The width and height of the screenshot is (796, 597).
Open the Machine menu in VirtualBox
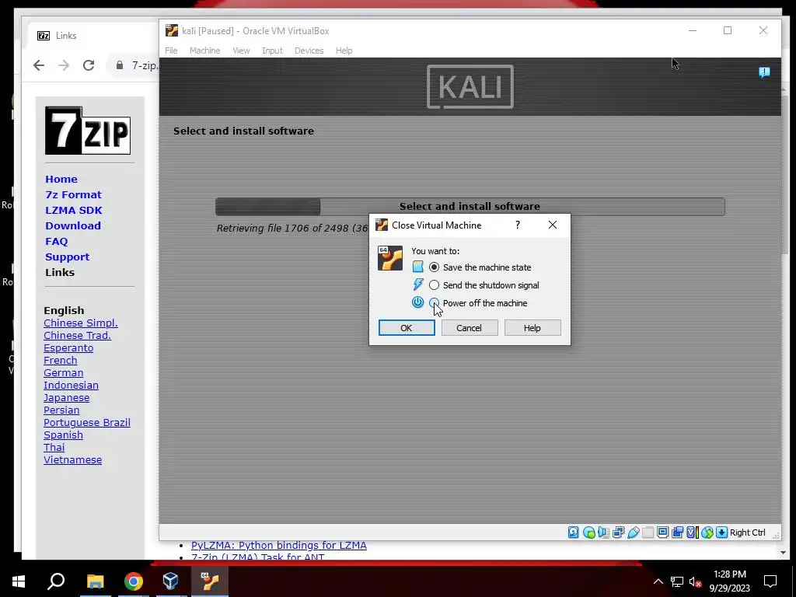point(204,51)
